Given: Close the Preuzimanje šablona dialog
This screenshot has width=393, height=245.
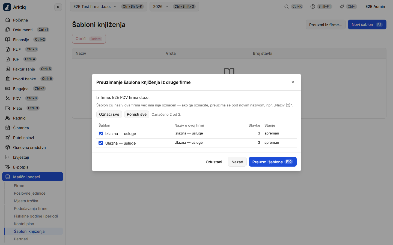Looking at the screenshot, I should tap(293, 82).
